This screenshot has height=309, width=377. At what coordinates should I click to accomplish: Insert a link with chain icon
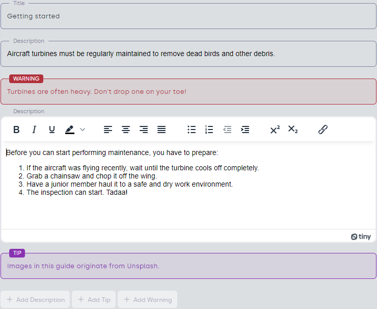322,130
